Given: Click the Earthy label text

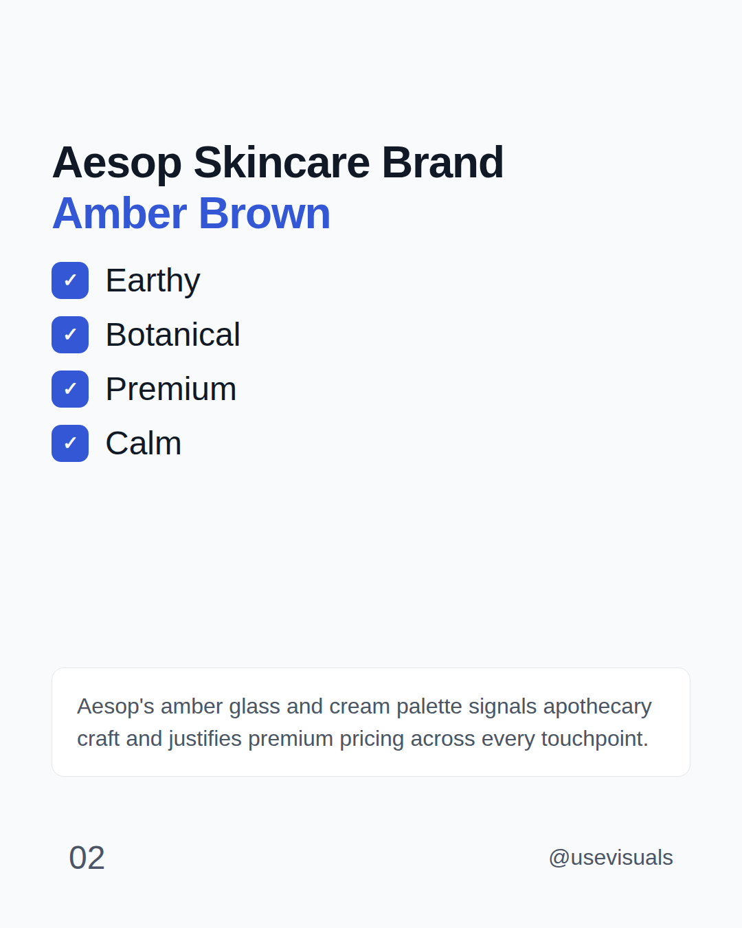Looking at the screenshot, I should [153, 280].
